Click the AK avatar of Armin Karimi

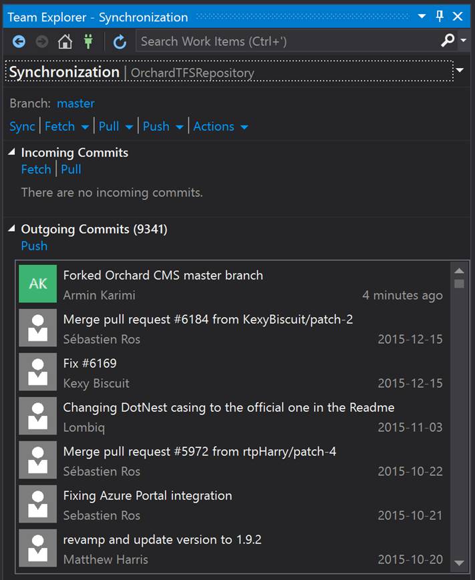(x=38, y=284)
